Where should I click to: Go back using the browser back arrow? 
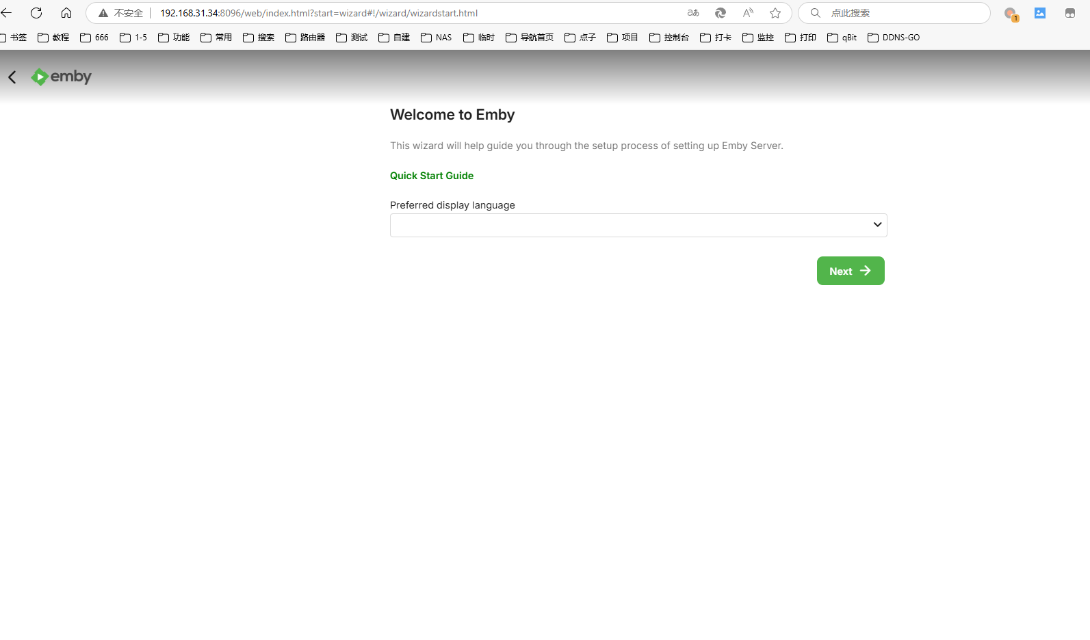pos(6,13)
